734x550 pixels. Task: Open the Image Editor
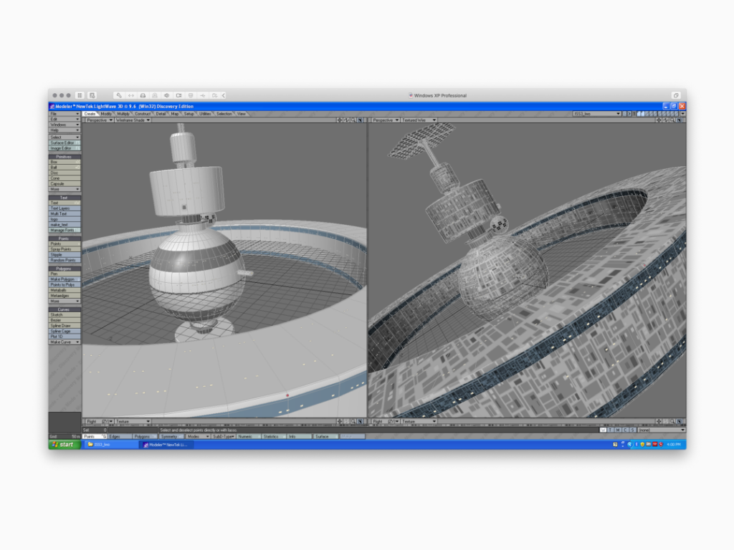[x=65, y=148]
